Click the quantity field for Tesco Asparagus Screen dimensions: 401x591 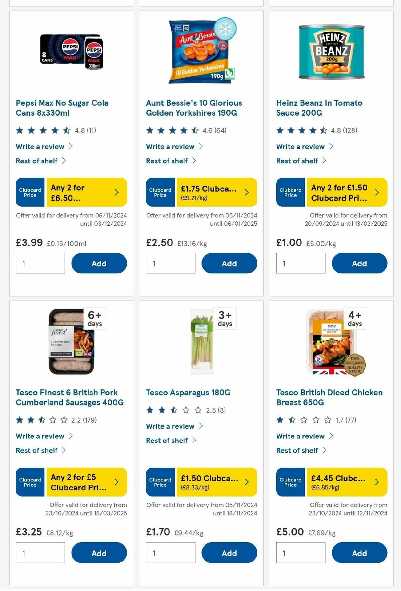pos(170,553)
